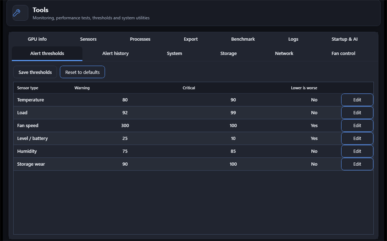Select the Humidity sensor label
Viewport: 387px width, 241px height.
point(27,151)
